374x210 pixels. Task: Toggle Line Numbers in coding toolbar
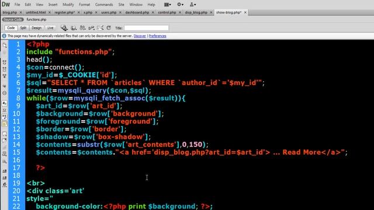pos(5,103)
